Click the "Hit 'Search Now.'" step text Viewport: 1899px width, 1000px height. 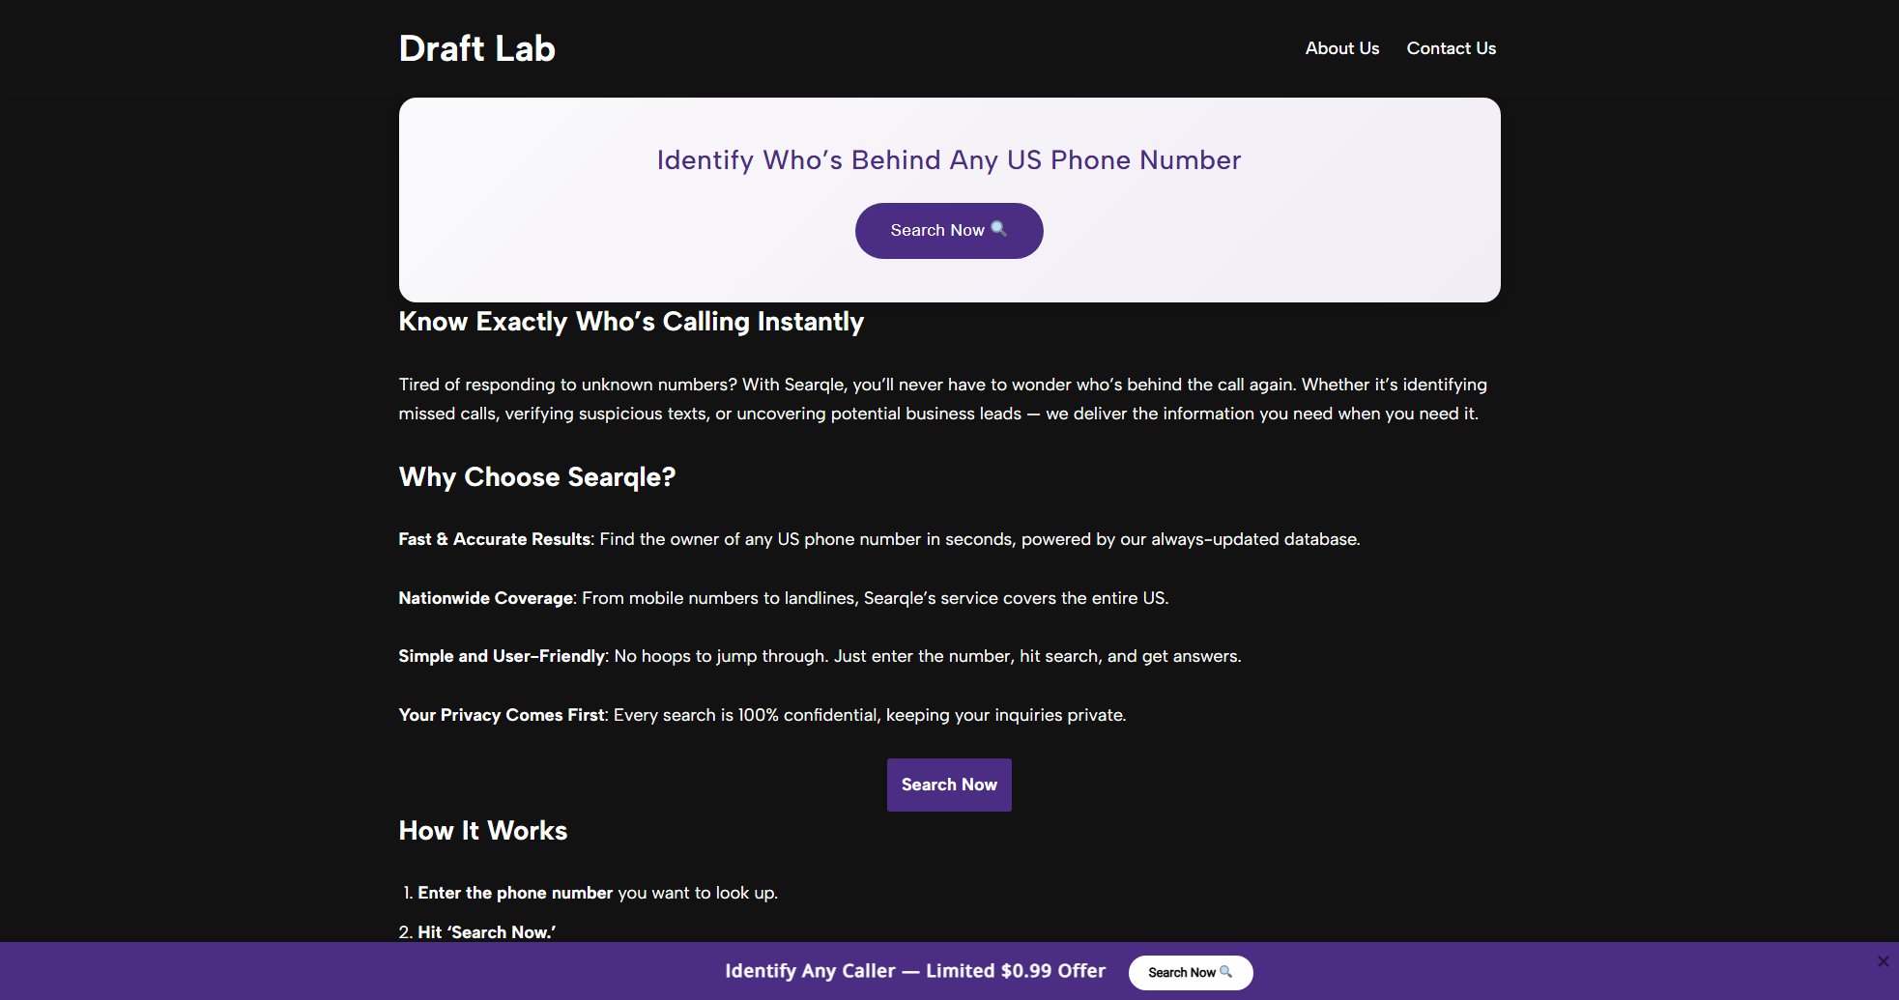[486, 932]
